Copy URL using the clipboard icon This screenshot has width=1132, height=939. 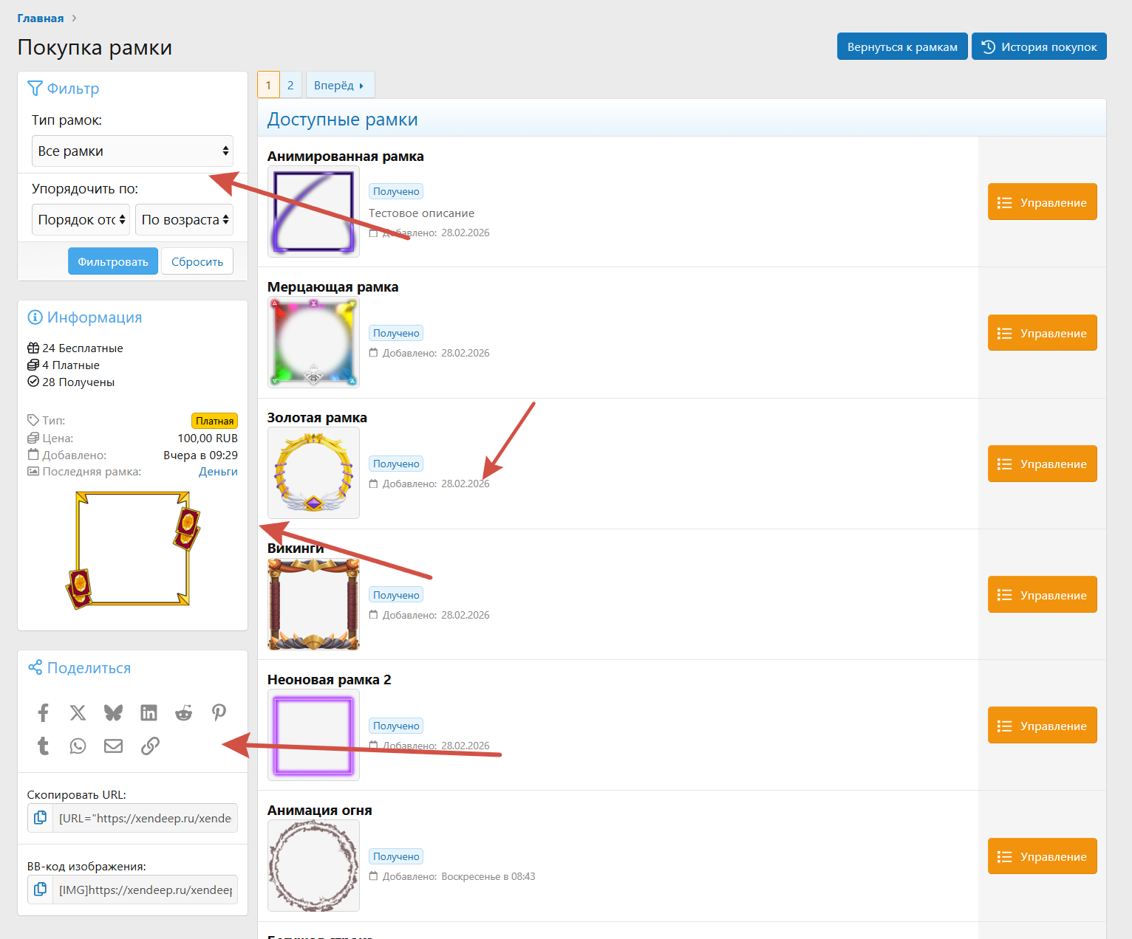(x=41, y=818)
